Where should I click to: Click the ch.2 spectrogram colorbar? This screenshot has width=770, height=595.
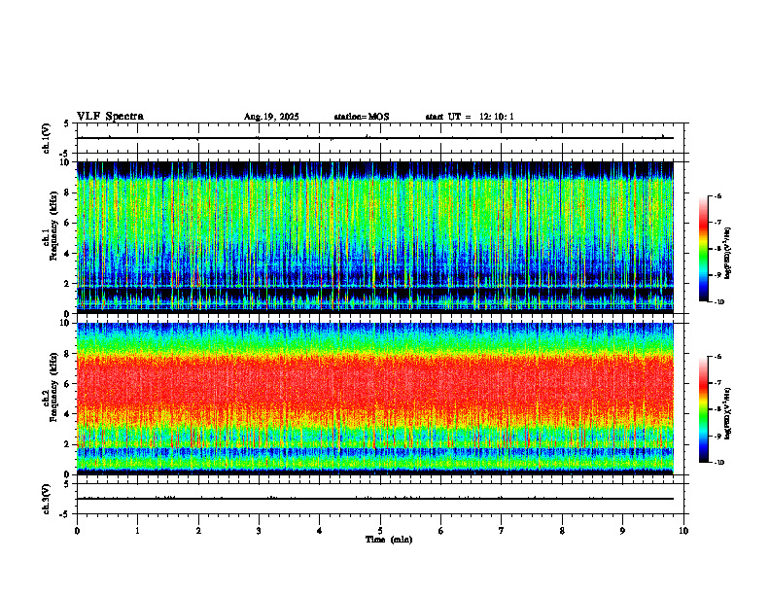(704, 409)
